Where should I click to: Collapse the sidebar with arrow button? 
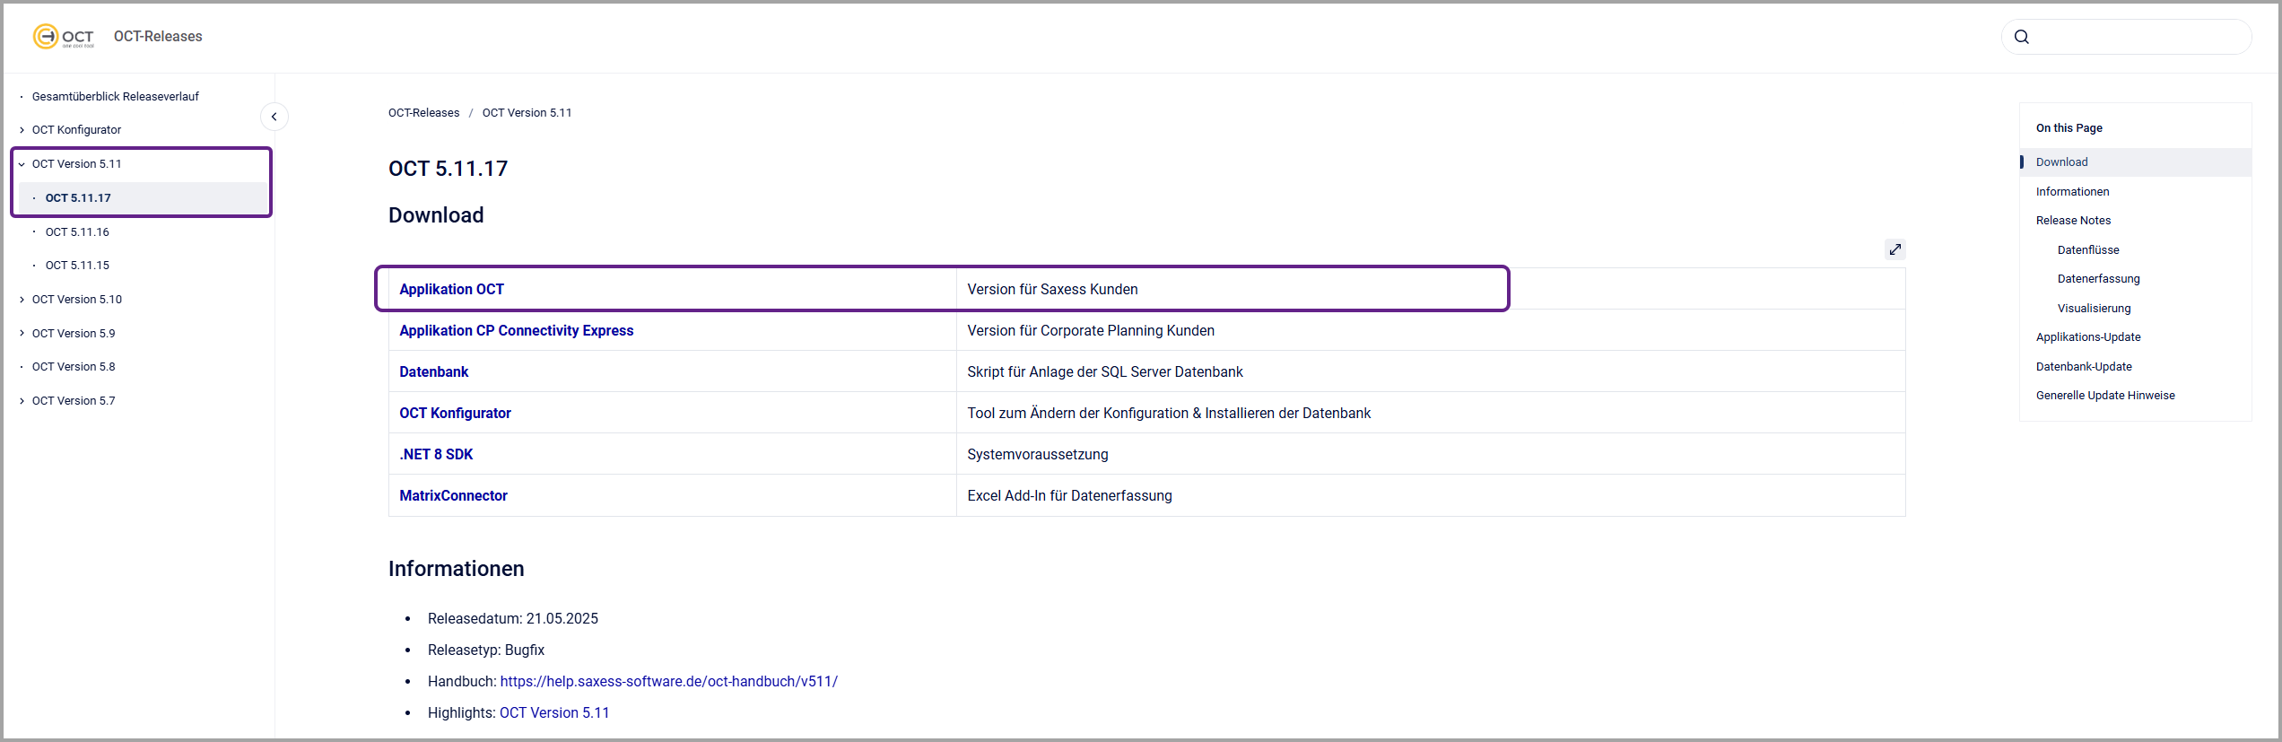point(274,117)
